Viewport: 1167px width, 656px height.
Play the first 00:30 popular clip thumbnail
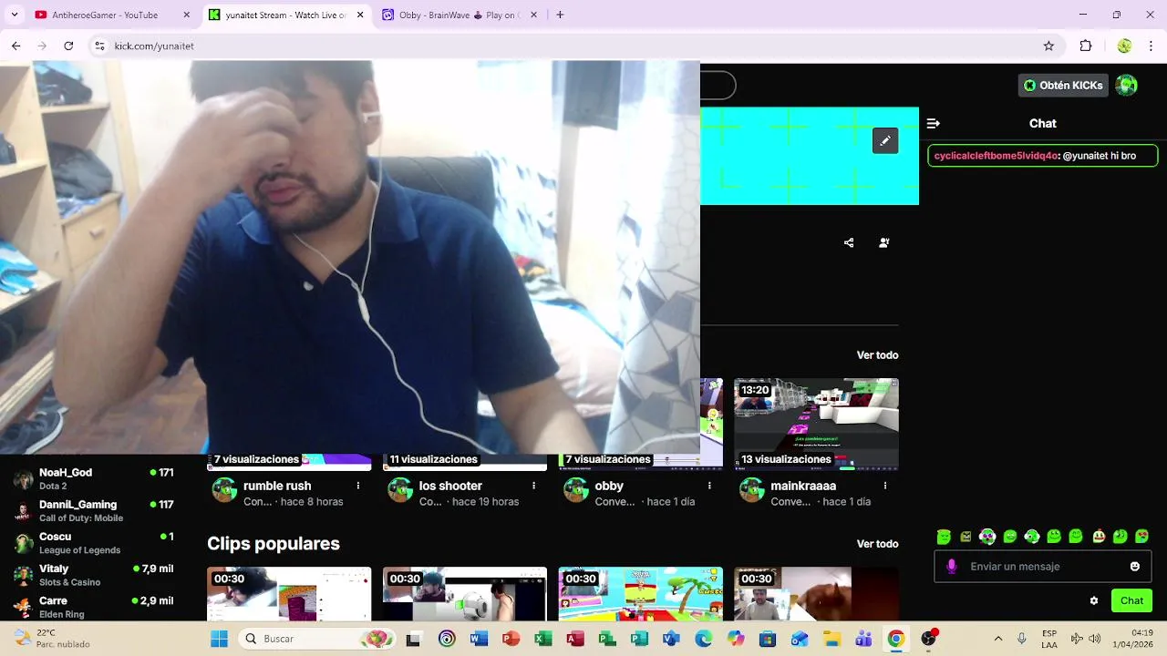[x=289, y=594]
